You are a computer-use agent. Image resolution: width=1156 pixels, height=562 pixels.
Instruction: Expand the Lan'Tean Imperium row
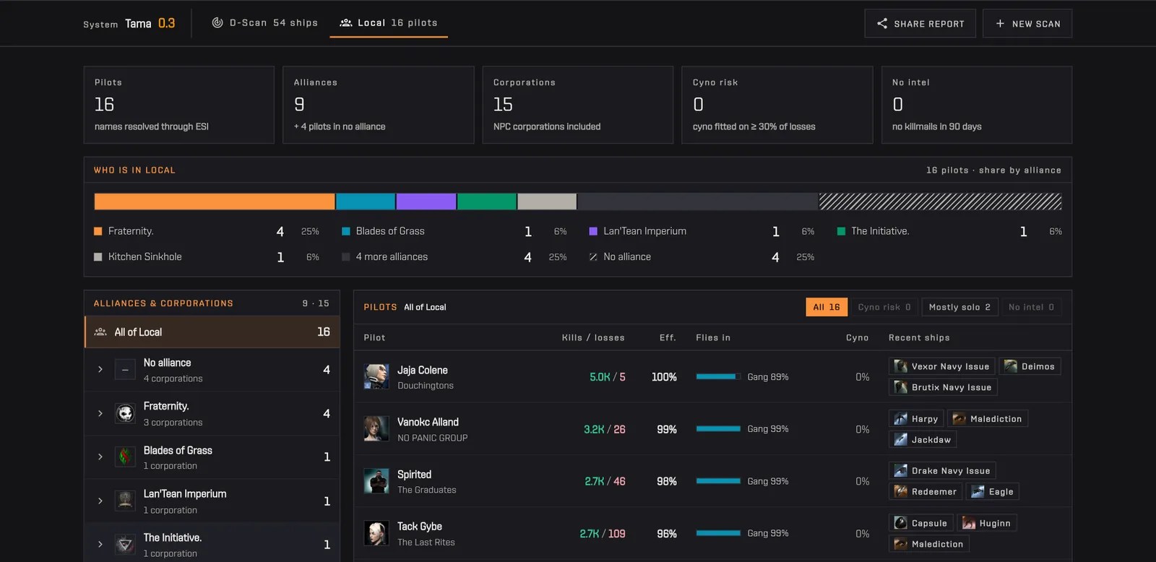(x=100, y=501)
